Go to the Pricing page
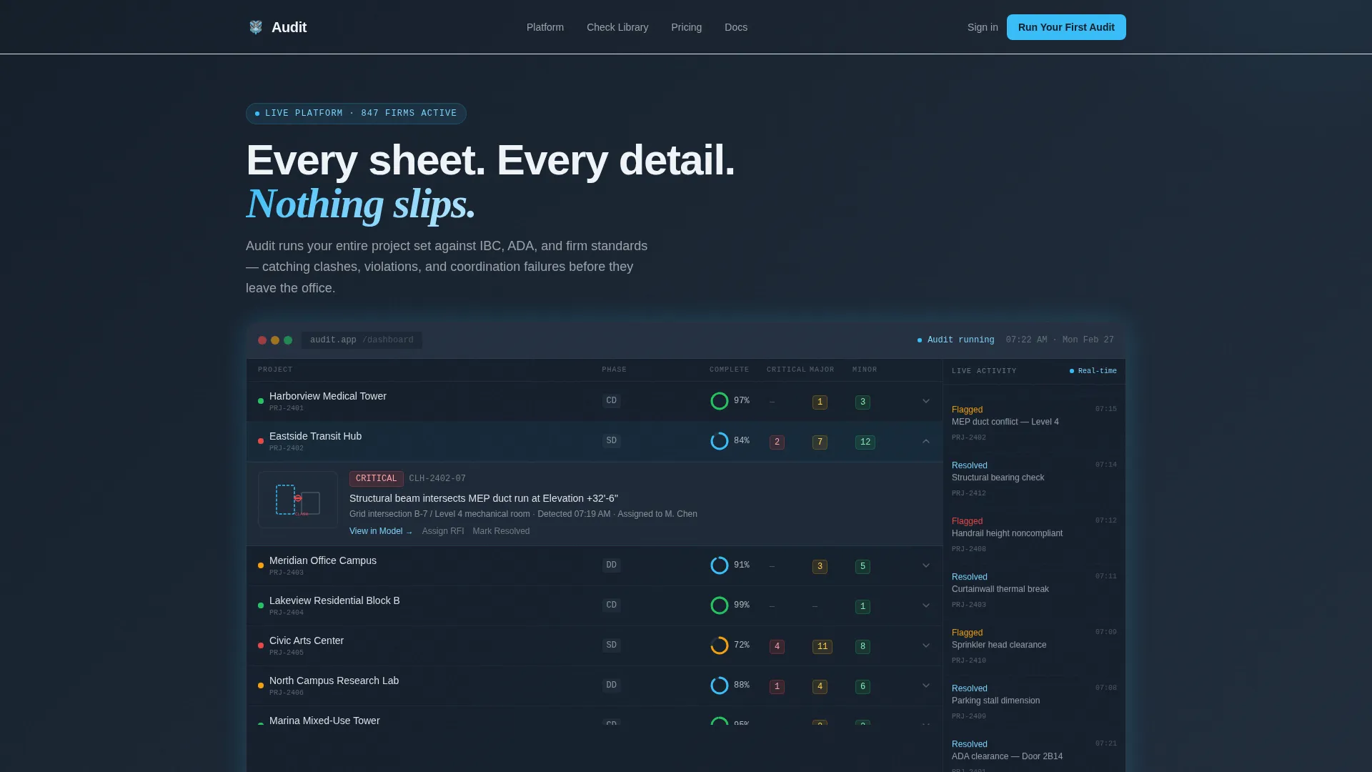The image size is (1372, 772). (x=686, y=27)
